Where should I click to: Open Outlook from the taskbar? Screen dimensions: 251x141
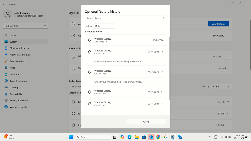pyautogui.click(x=151, y=137)
